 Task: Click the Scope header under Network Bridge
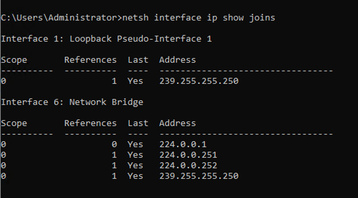tap(14, 123)
